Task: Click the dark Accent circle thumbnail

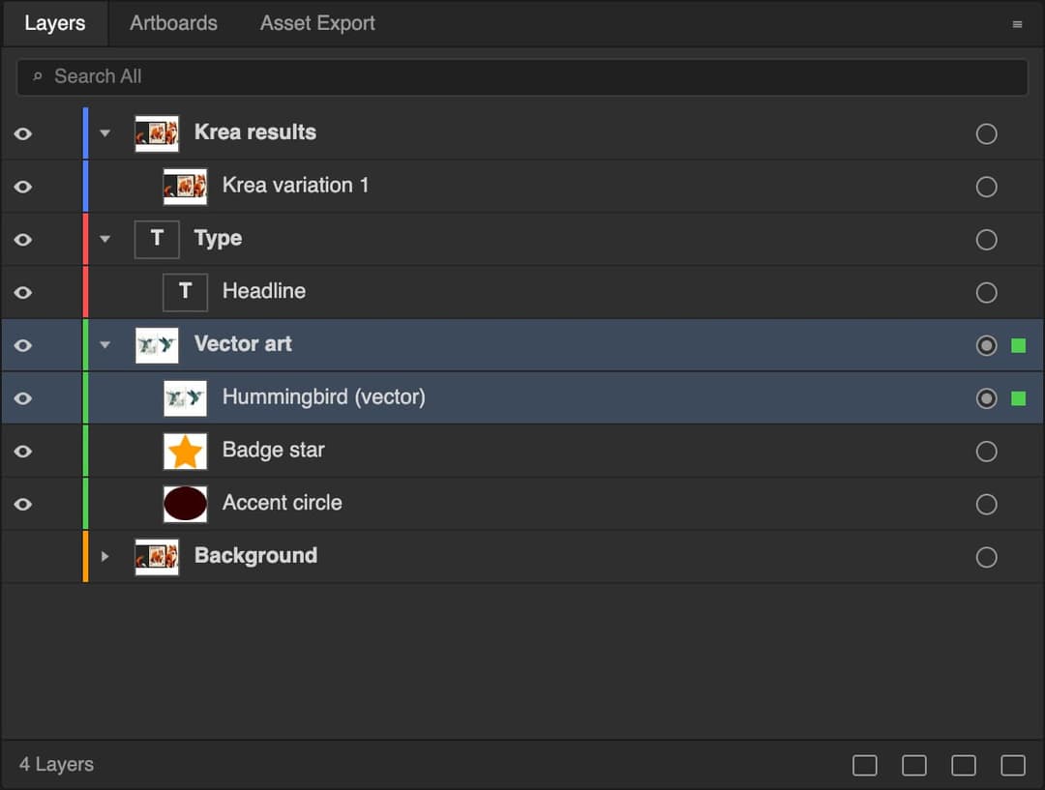Action: [185, 504]
